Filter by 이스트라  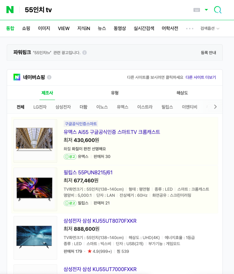pyautogui.click(x=145, y=107)
